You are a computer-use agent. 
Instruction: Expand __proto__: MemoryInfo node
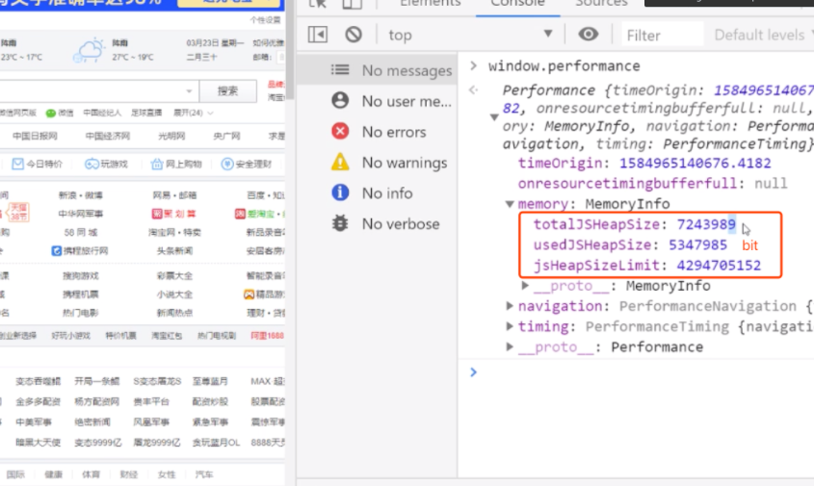(525, 285)
